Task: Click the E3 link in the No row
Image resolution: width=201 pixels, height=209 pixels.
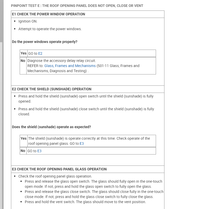Action: (x=39, y=151)
